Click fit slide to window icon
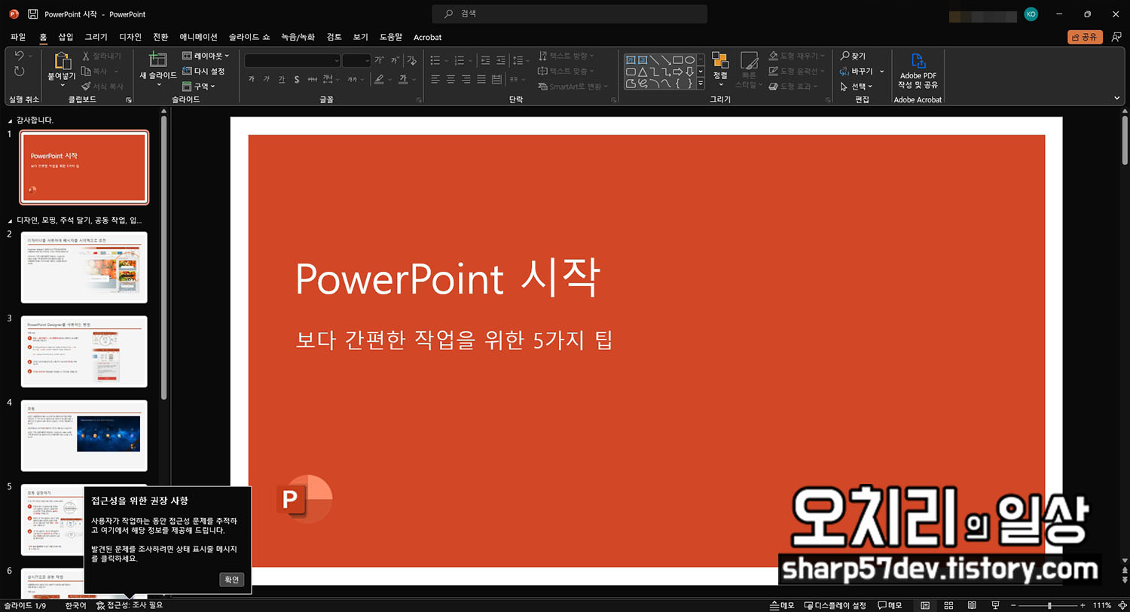 coord(1122,605)
